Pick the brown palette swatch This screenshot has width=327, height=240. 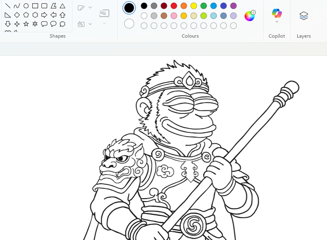point(164,16)
